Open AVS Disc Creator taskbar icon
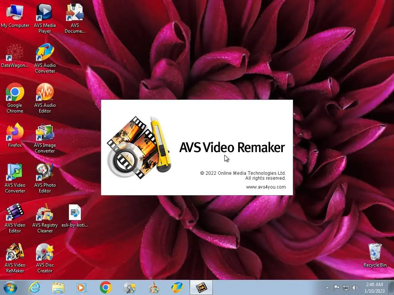 click(x=129, y=287)
